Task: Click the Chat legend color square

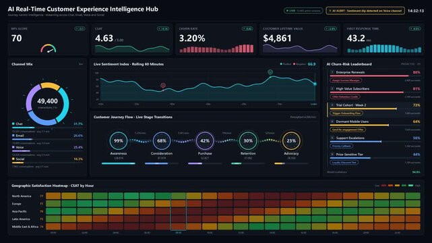Action: pos(13,124)
